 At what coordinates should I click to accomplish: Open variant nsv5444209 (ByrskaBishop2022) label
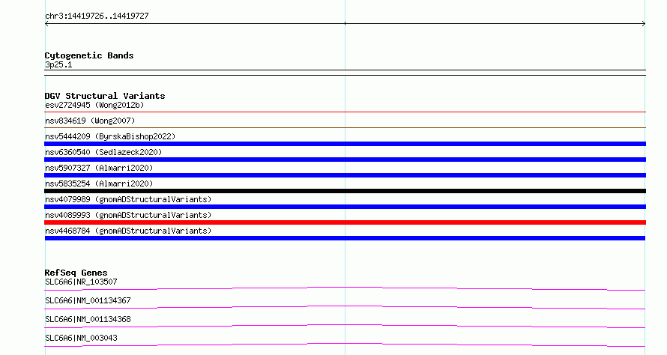tap(110, 136)
